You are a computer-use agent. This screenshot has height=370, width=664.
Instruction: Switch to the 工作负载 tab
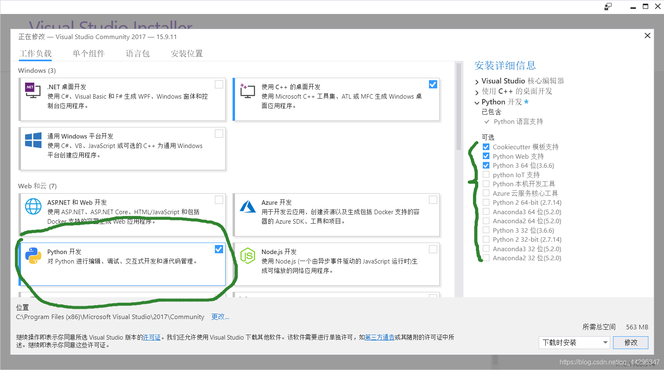[36, 53]
